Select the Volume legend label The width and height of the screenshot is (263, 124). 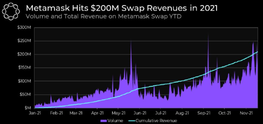115,121
